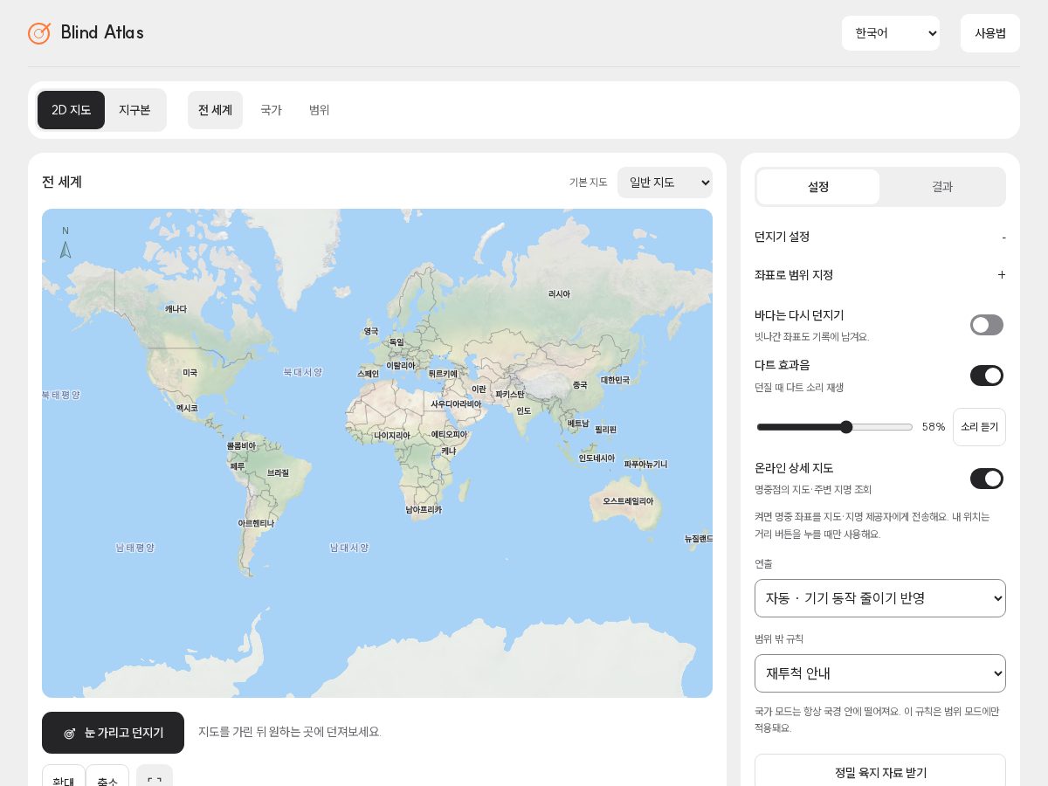The height and width of the screenshot is (786, 1048).
Task: Switch to the 2D 지도 view
Action: click(x=71, y=110)
